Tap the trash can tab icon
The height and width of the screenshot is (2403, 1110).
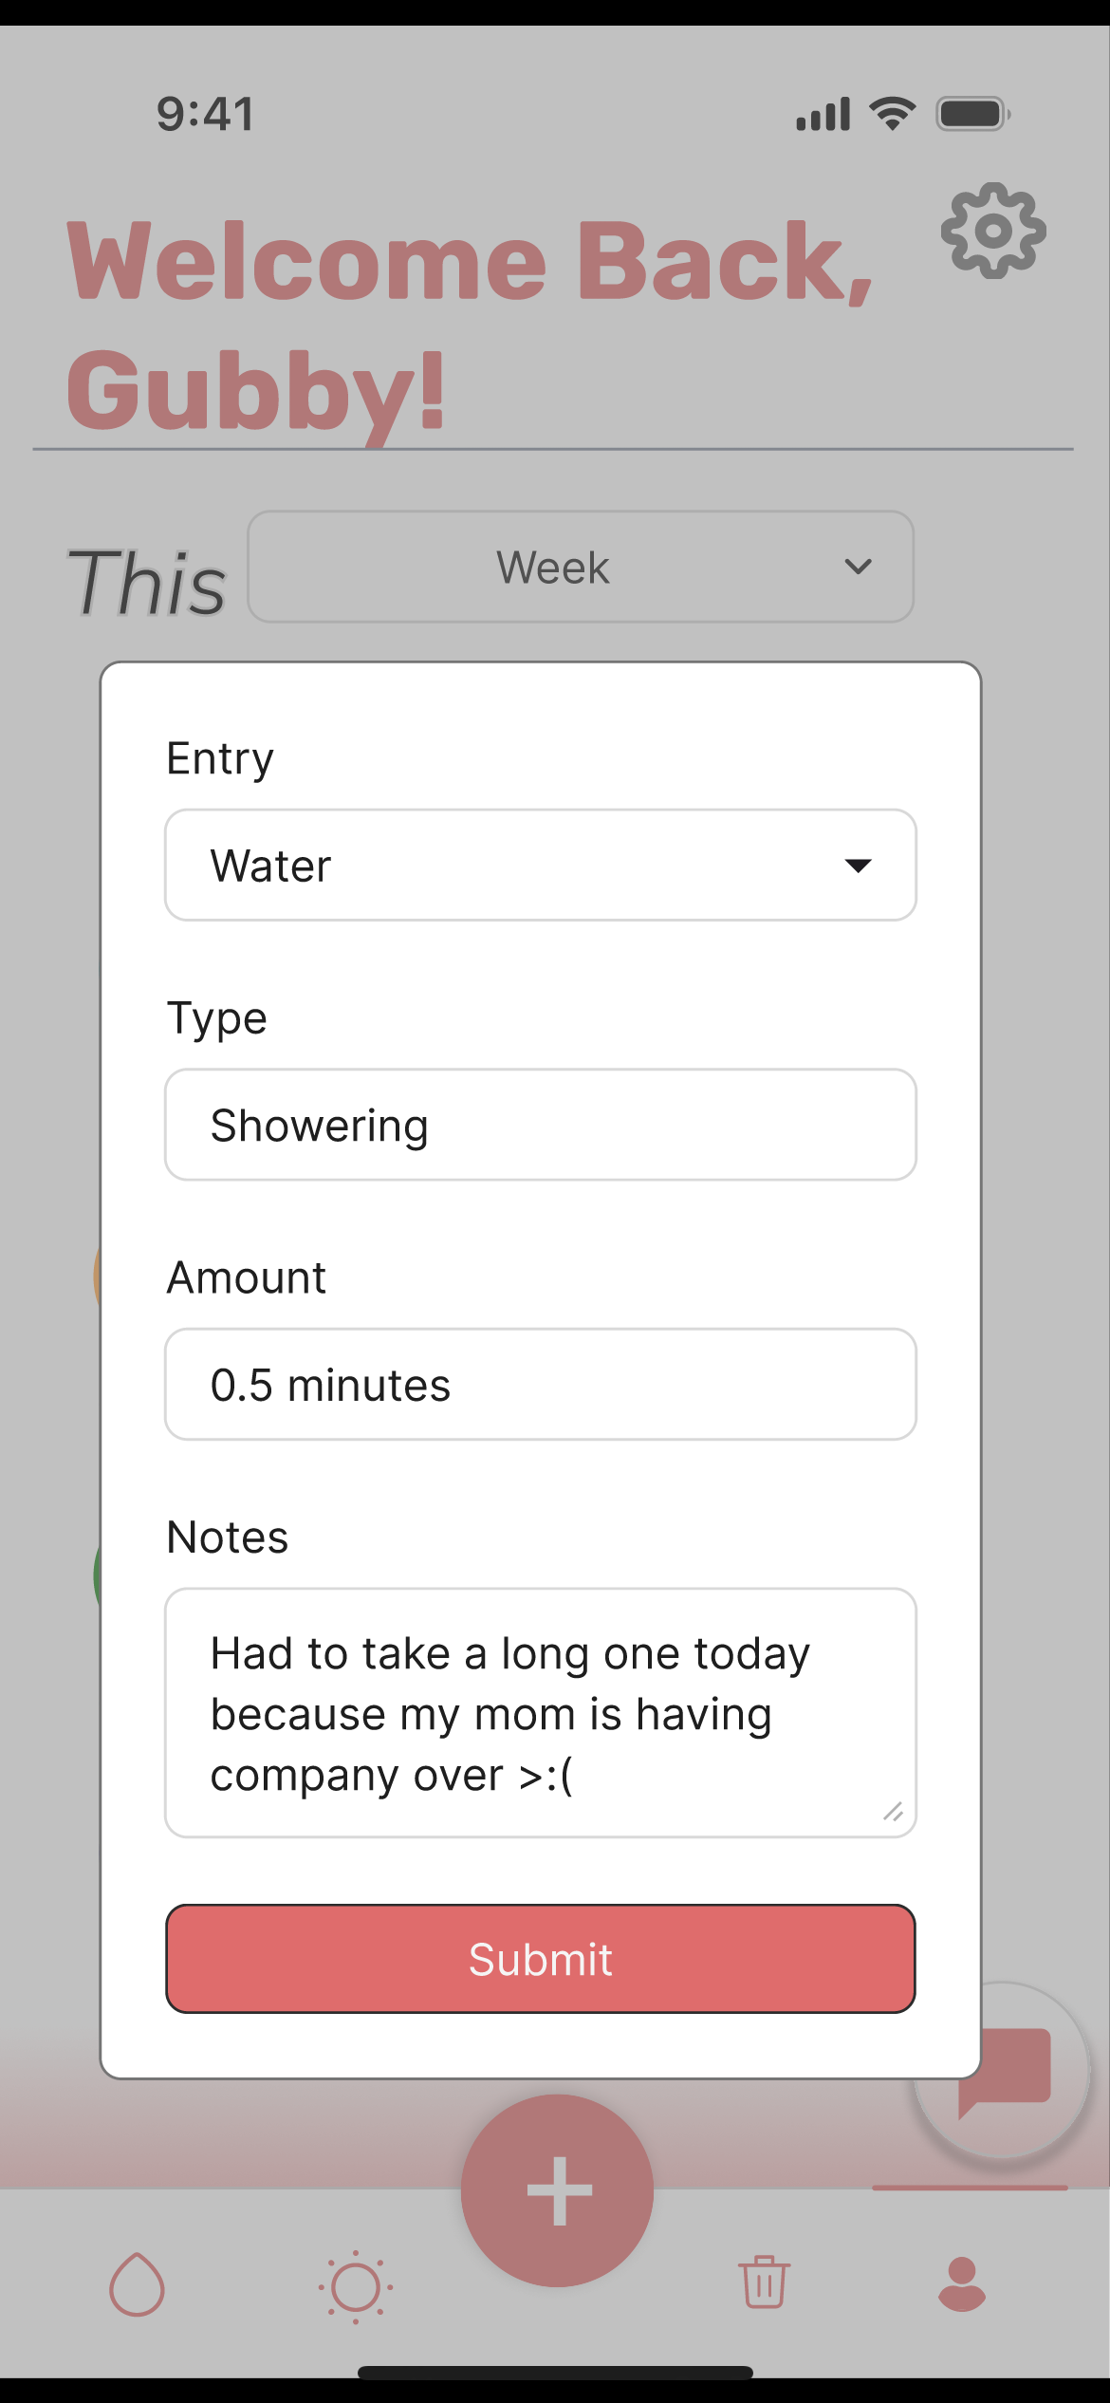[x=764, y=2282]
